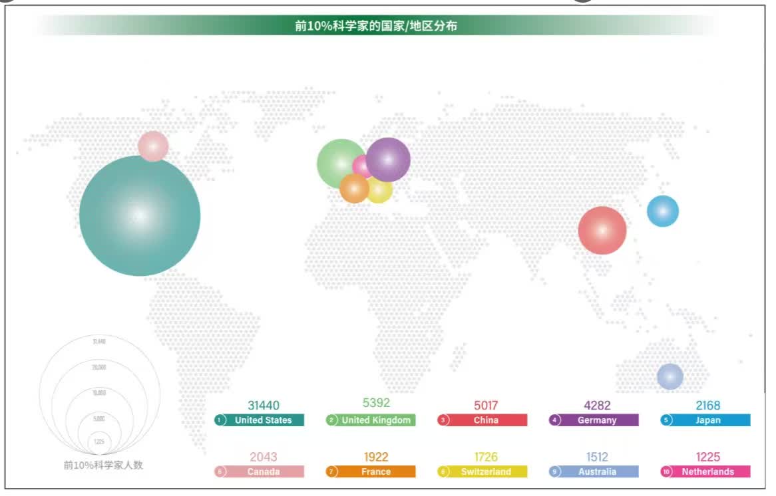
Task: Click the rank 2 badge beside United Kingdom
Action: 331,420
